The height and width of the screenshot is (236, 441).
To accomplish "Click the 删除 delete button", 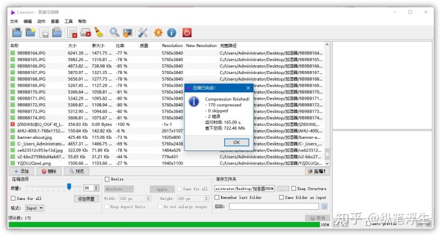I will 49,171.
